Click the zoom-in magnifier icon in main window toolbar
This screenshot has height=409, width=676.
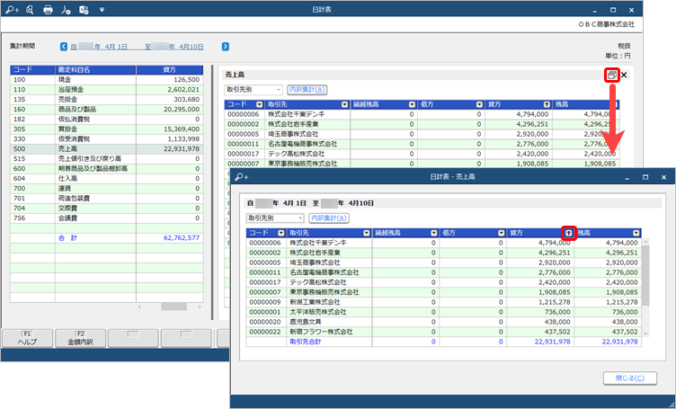12,10
